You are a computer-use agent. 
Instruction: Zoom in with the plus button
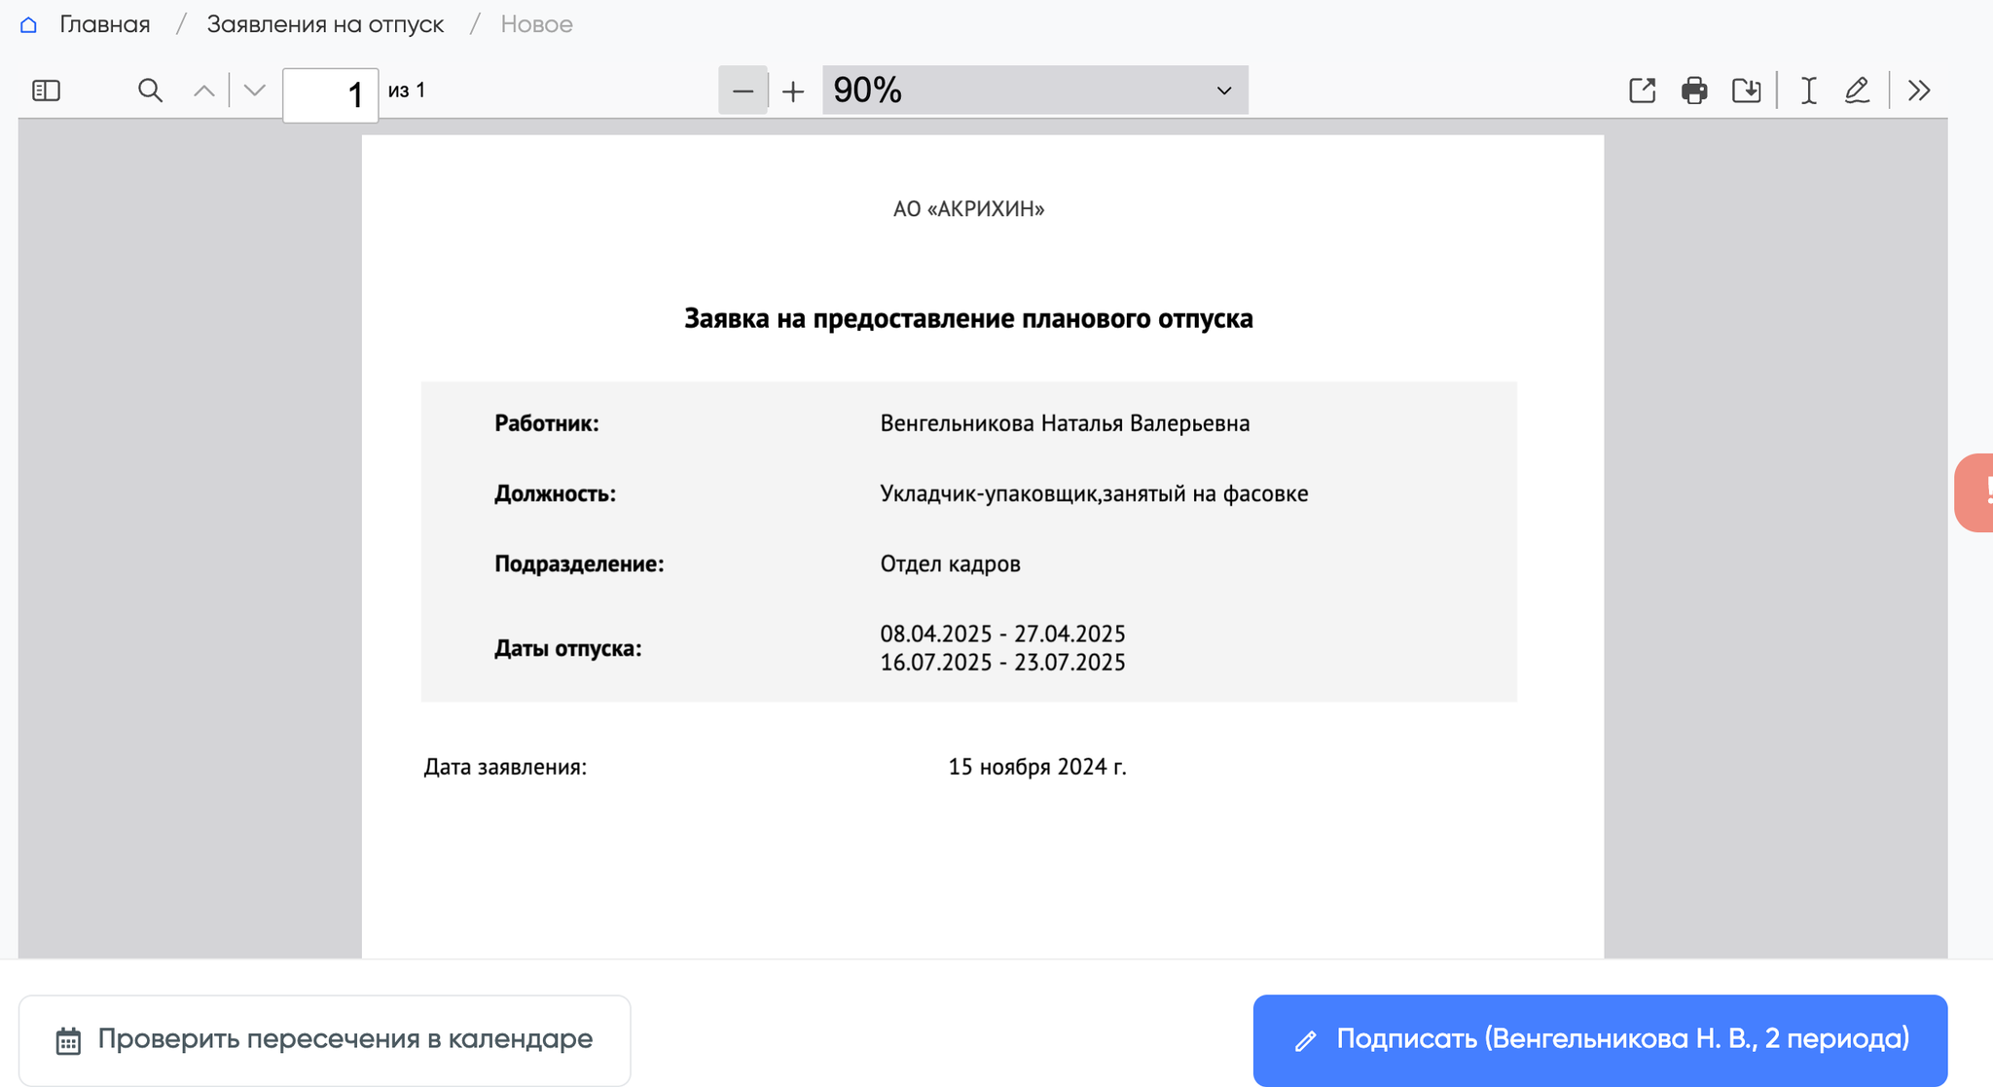click(x=793, y=91)
